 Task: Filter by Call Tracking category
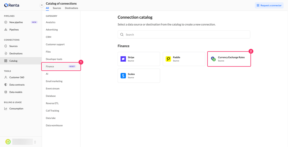53,111
